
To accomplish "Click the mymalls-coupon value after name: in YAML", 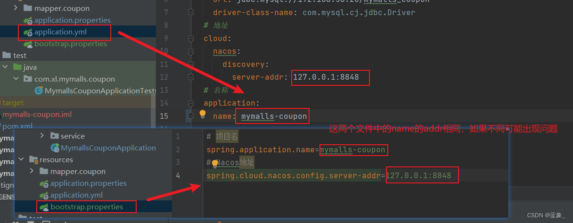I will (x=274, y=116).
